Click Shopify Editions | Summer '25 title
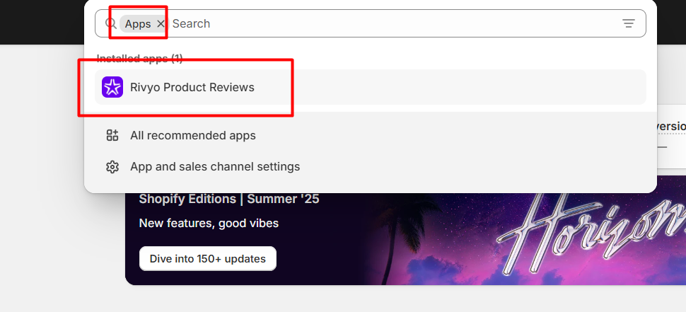 point(229,199)
